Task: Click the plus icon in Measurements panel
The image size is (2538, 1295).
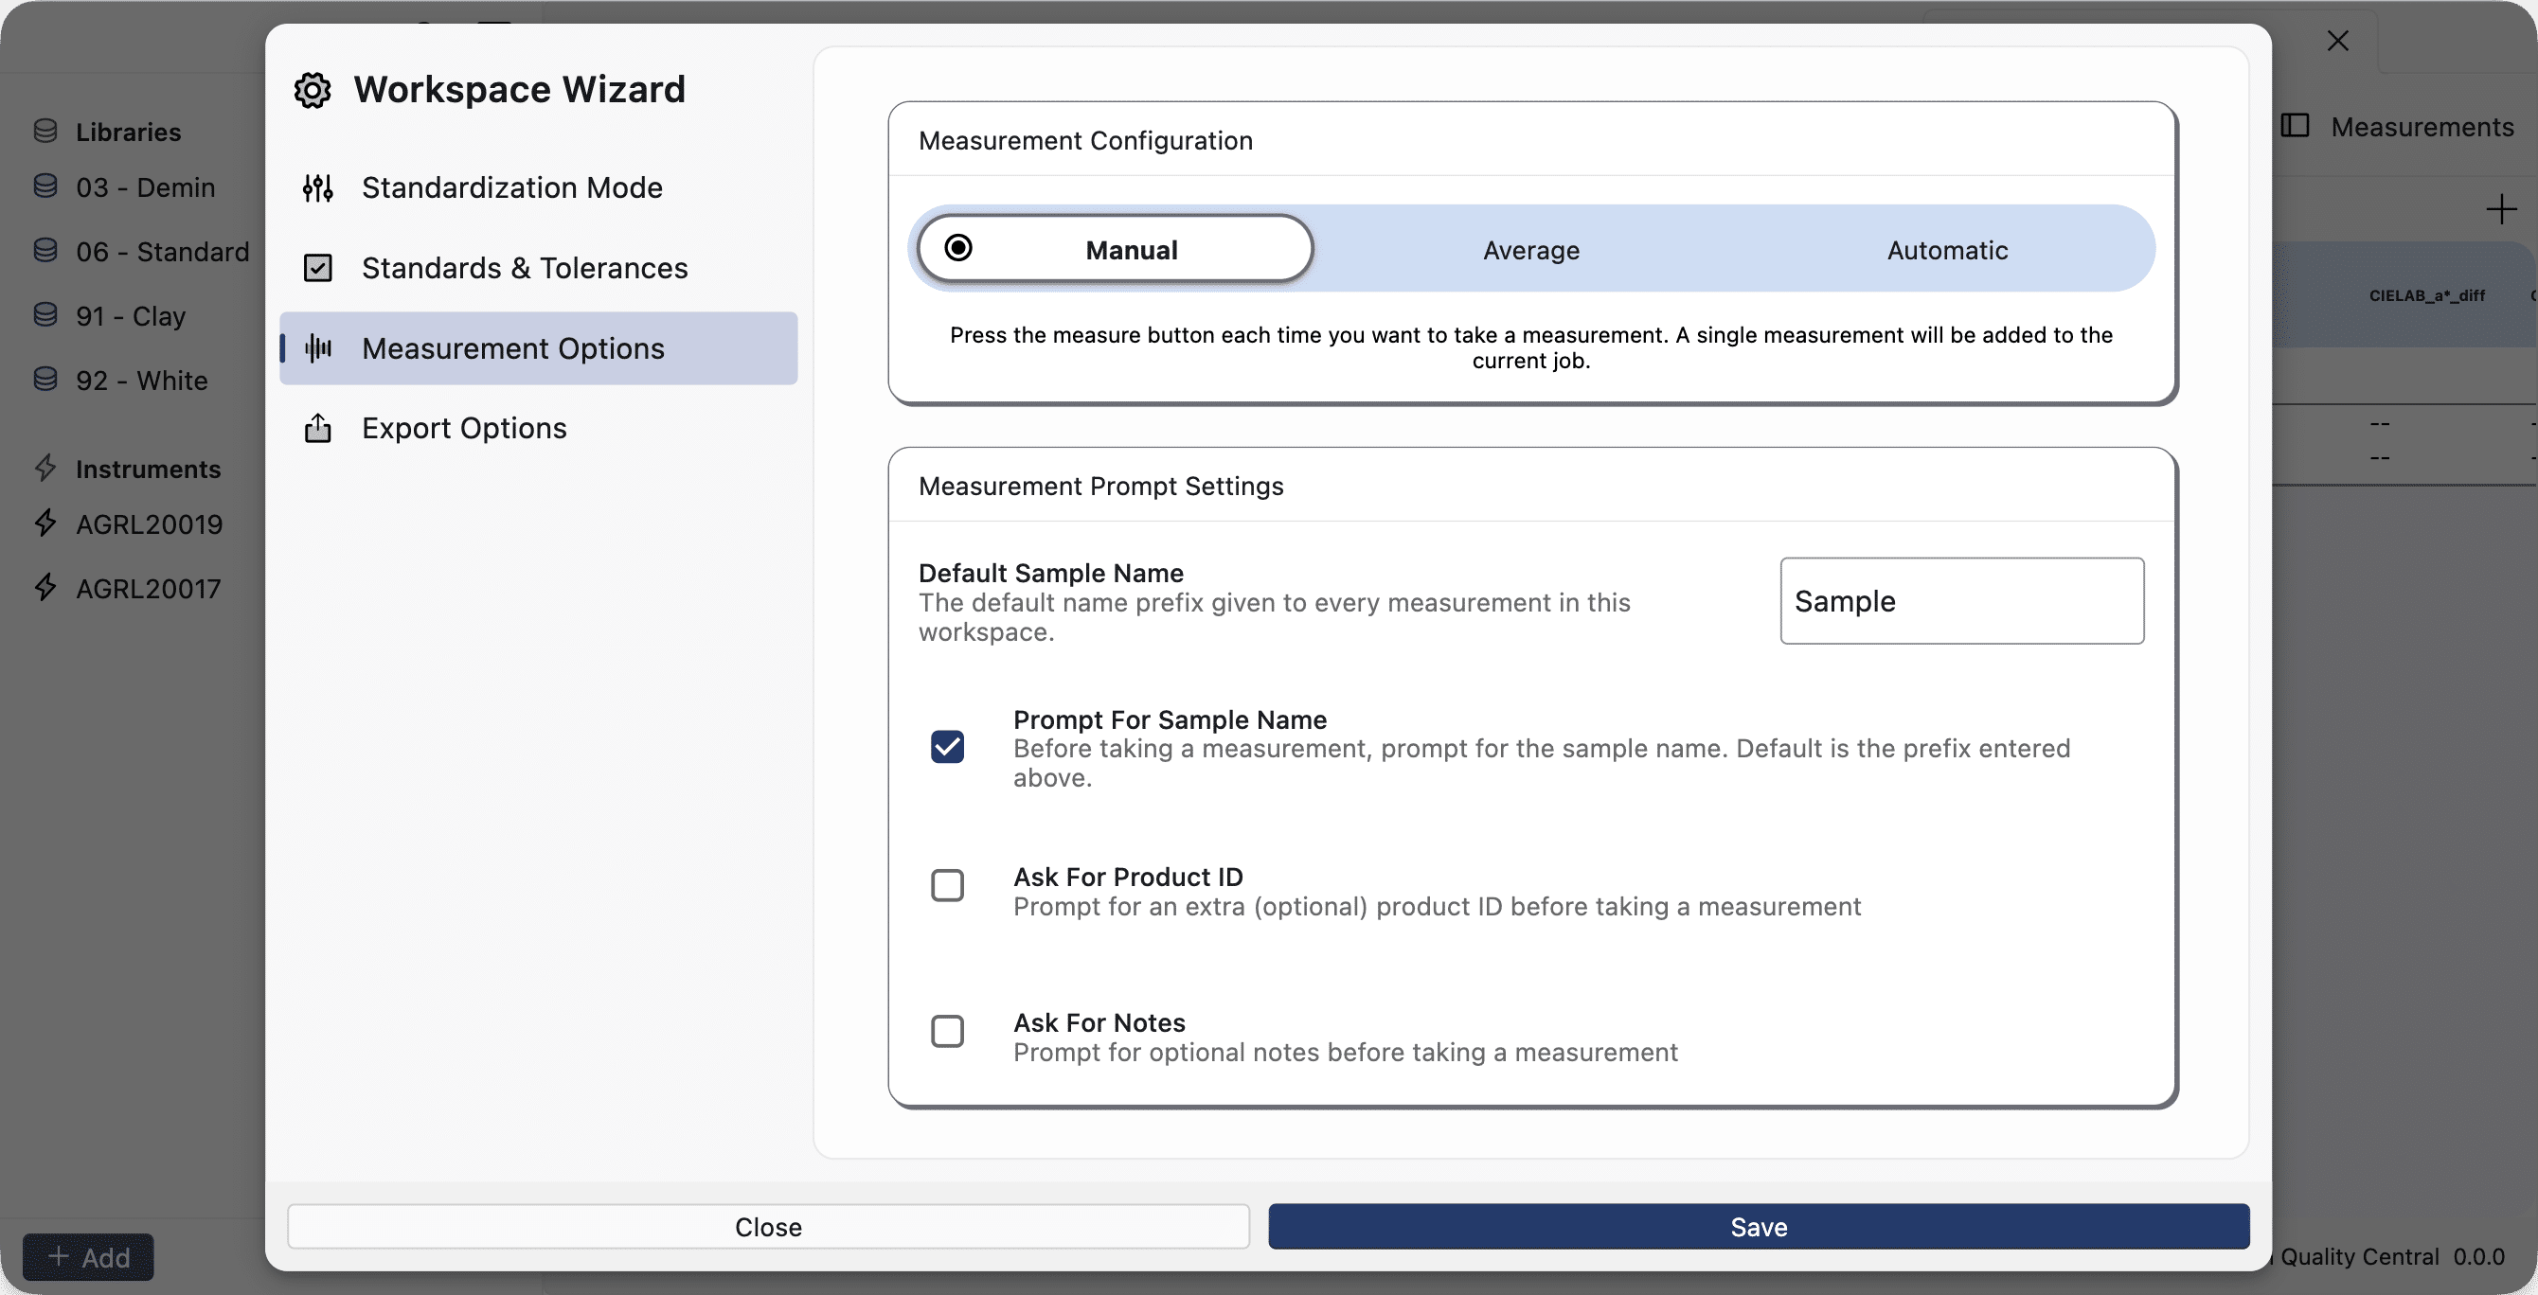Action: (2500, 209)
